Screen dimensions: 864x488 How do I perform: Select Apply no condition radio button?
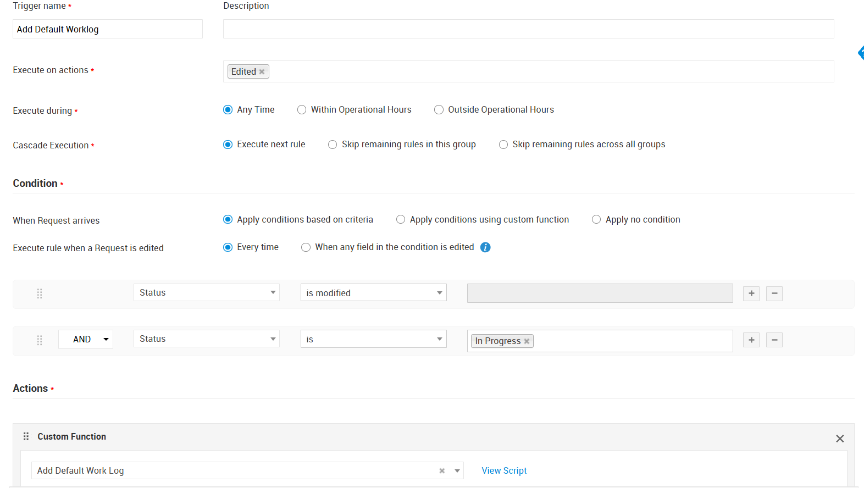(596, 220)
